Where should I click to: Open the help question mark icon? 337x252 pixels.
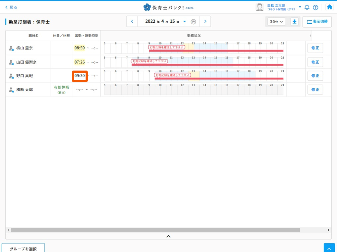pos(315,7)
